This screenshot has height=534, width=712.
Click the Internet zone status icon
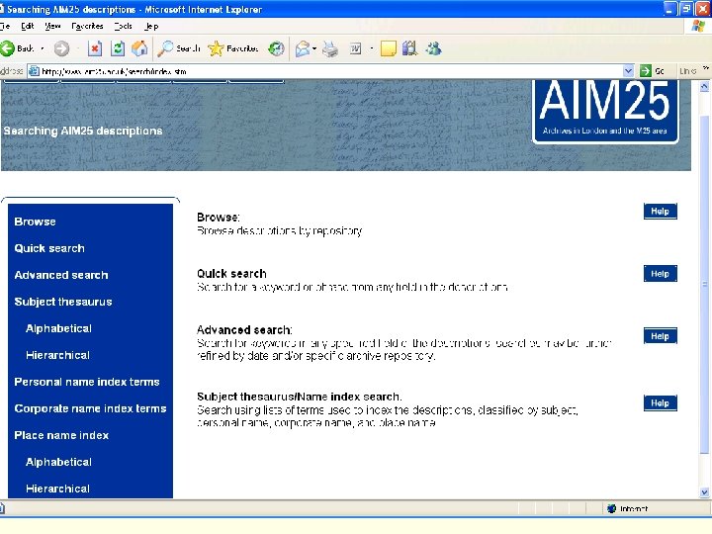click(612, 508)
